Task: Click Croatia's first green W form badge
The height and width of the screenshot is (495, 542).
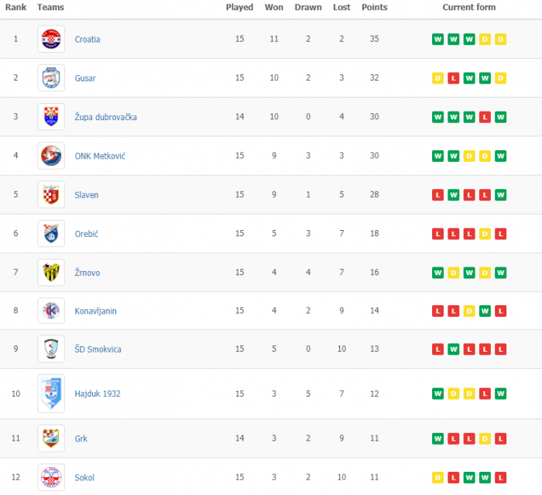Action: point(437,40)
